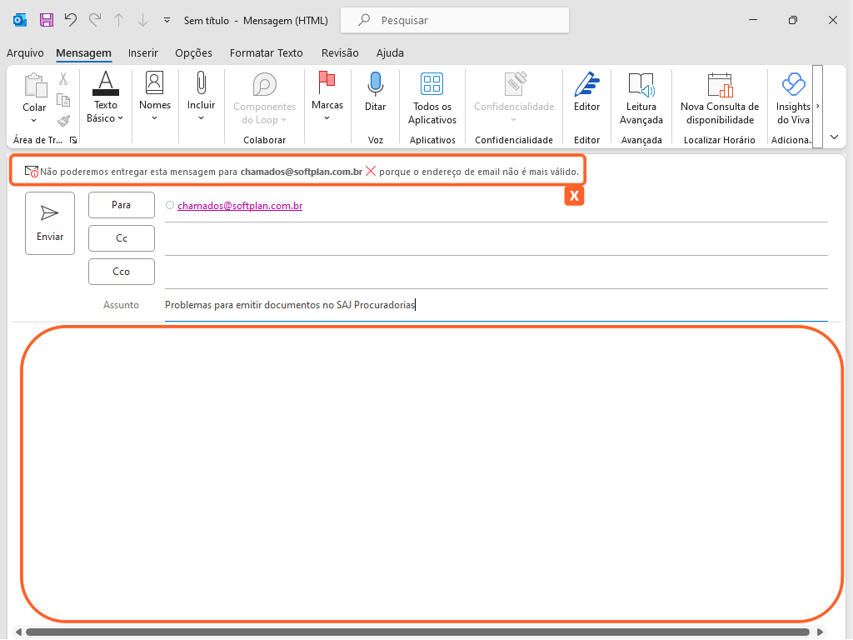The height and width of the screenshot is (640, 853).
Task: Click the Colar paste icon
Action: (x=35, y=86)
